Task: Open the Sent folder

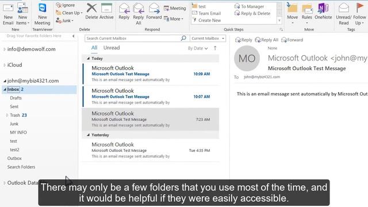Action: coord(14,106)
